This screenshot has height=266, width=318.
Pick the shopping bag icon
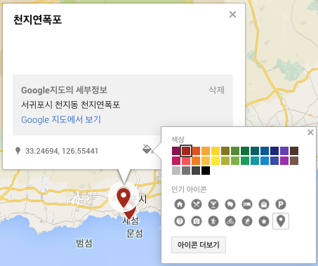click(x=264, y=204)
